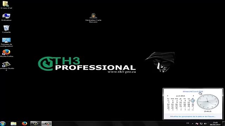Select day 6 highlighted in the calendar
The width and height of the screenshot is (225, 126).
click(193, 100)
